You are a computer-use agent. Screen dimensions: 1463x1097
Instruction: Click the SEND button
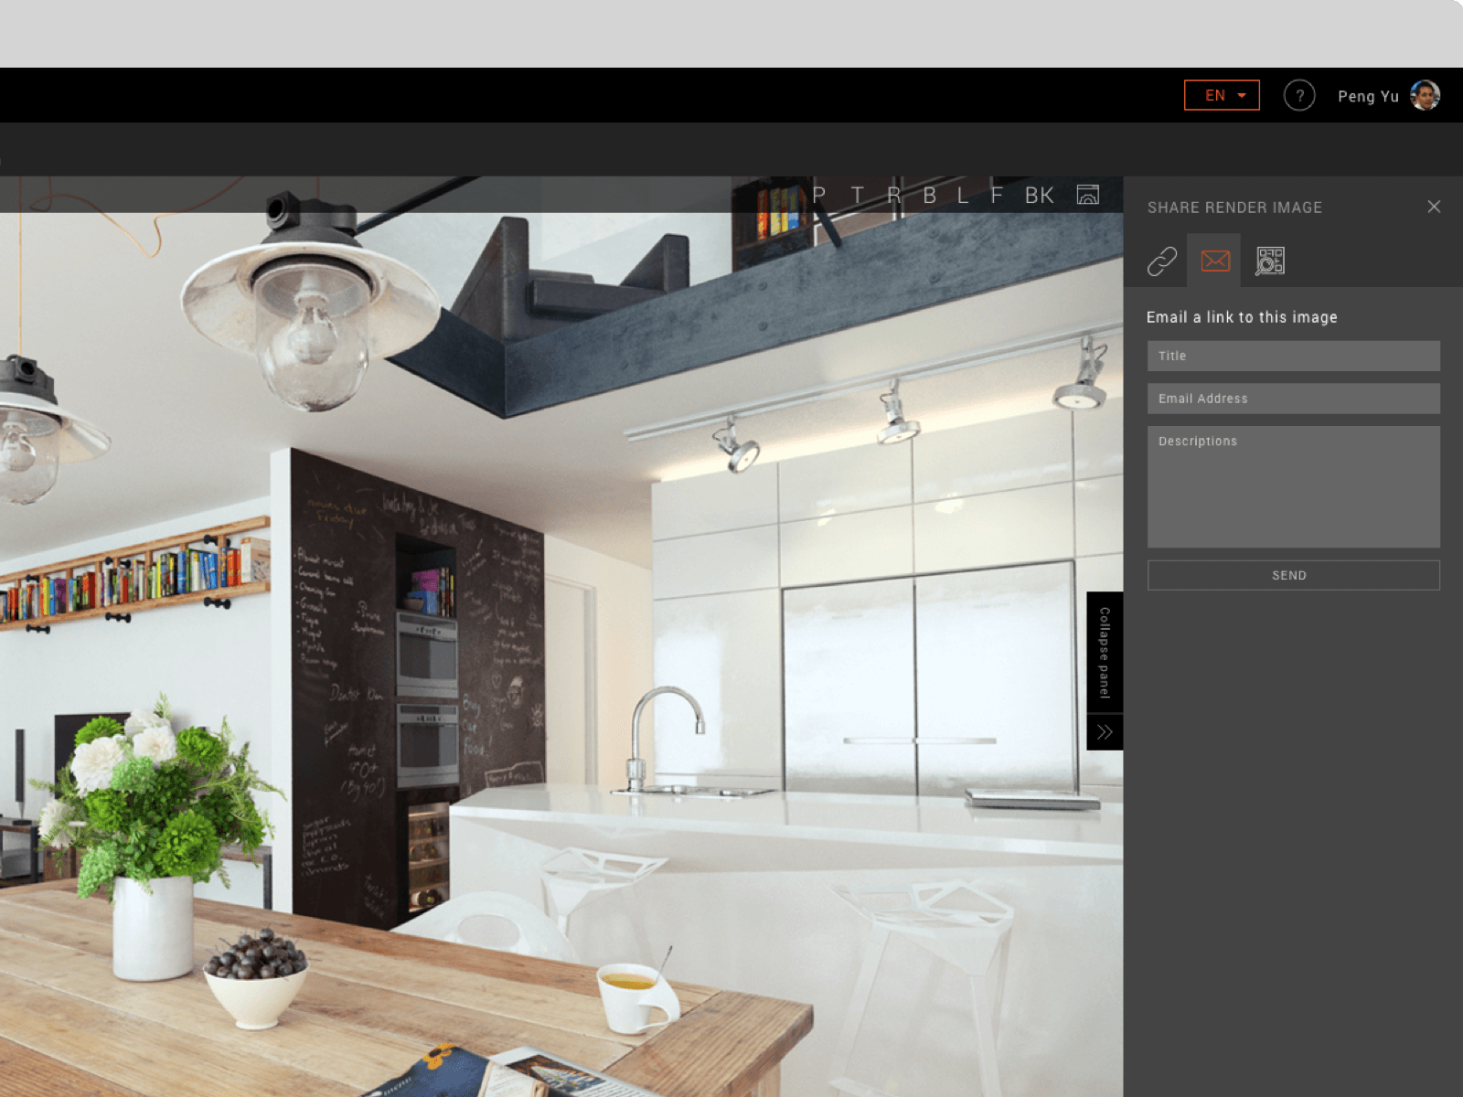(1294, 575)
